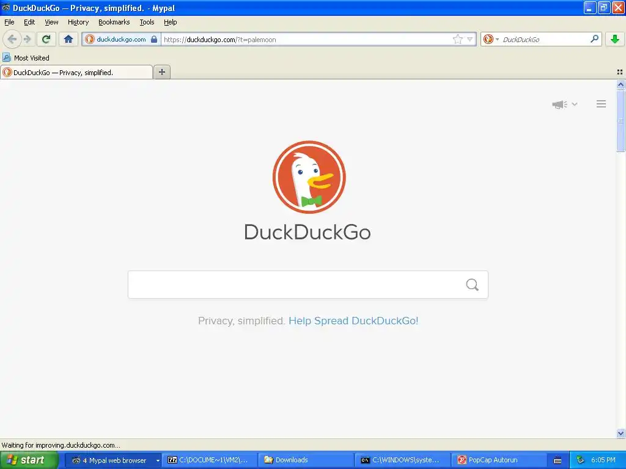
Task: Open the Bookmarks menu
Action: tap(114, 23)
